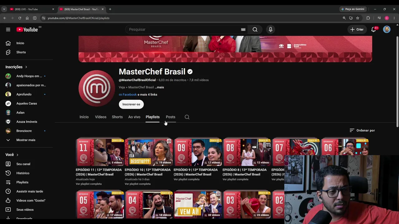Open the Episódio 05 playlist thumbnail
This screenshot has width=399, height=224.
[100, 204]
